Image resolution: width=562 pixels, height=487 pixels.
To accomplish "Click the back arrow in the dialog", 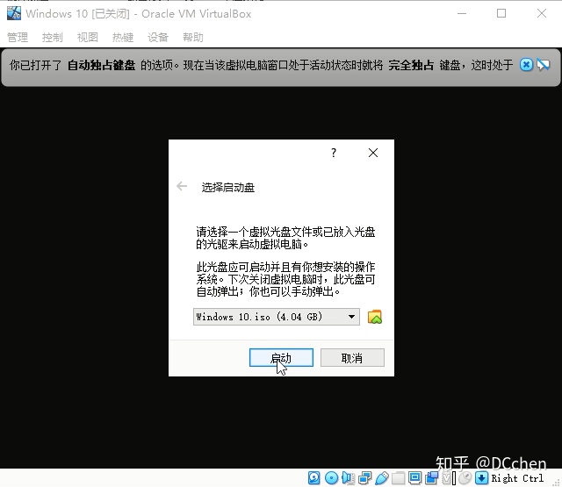I will pyautogui.click(x=182, y=186).
